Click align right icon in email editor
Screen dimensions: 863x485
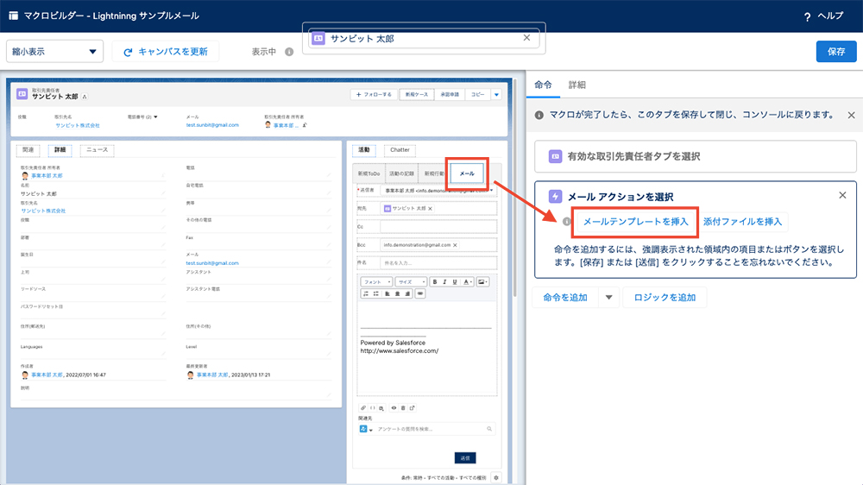click(x=407, y=294)
